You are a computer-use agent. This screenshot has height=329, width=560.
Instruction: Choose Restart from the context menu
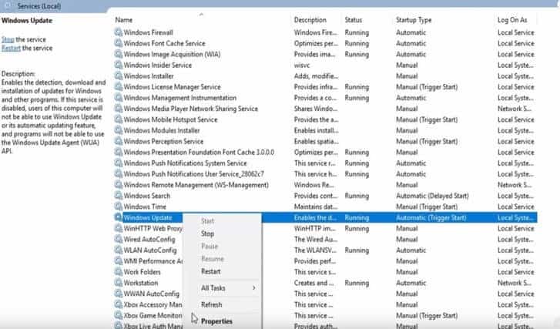tap(211, 271)
